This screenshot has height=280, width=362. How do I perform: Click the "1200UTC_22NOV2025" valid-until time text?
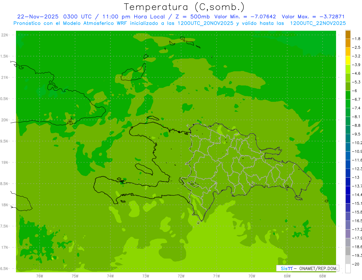[x=318, y=23]
